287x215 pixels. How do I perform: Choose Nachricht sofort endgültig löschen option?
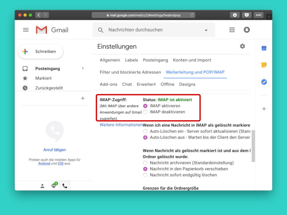point(145,175)
